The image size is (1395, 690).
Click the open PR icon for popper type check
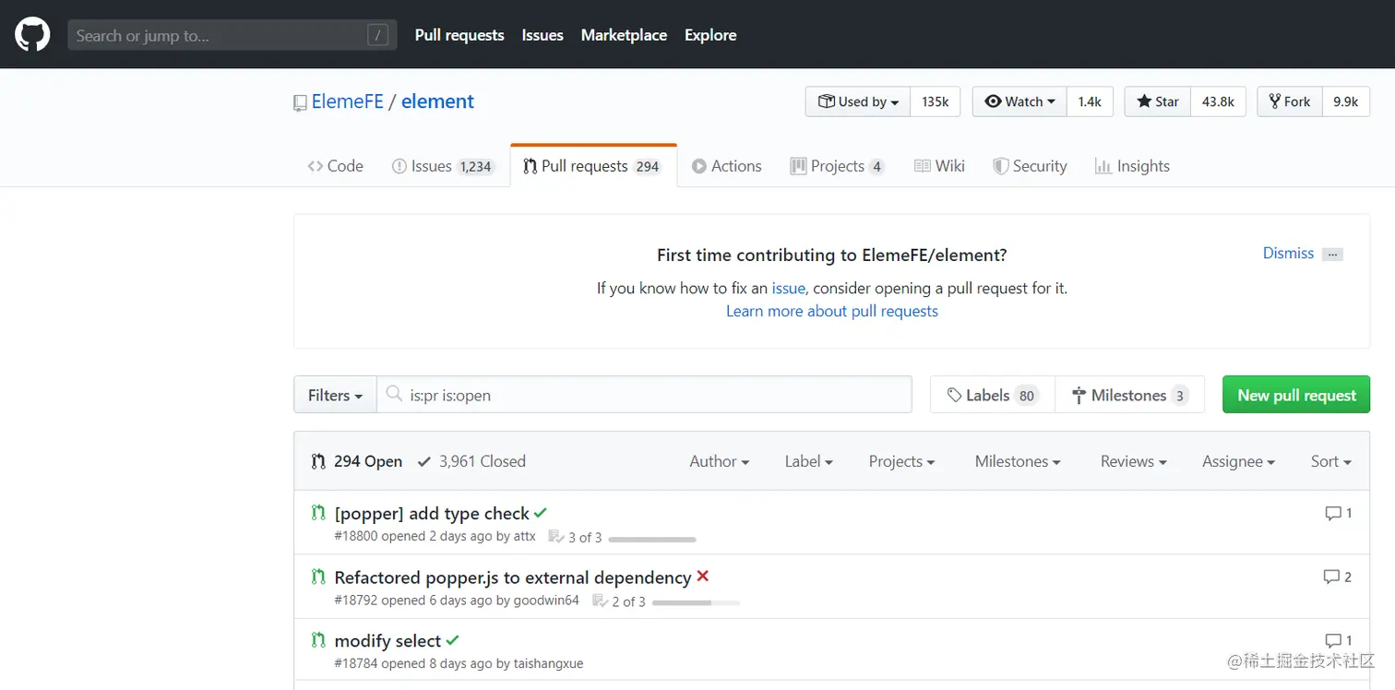[318, 513]
